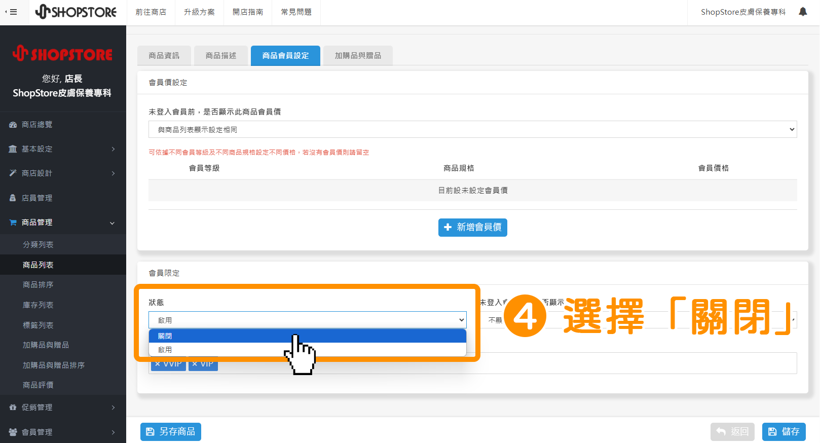820x443 pixels.
Task: Click the 商店設計 magic wand icon
Action: tap(13, 173)
